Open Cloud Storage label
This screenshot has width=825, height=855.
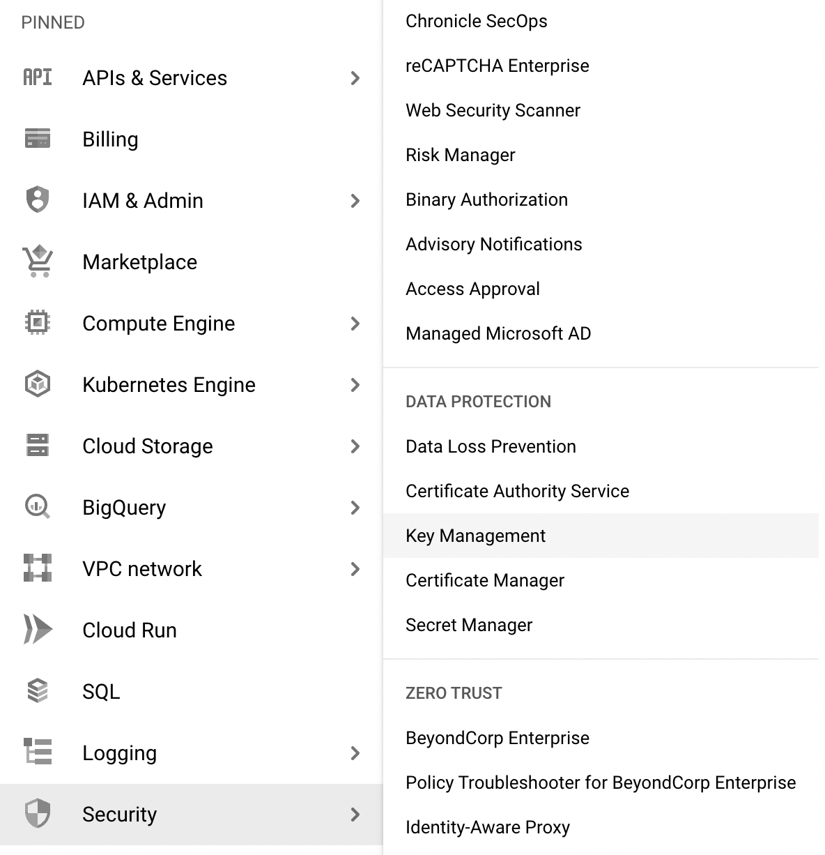(x=147, y=446)
